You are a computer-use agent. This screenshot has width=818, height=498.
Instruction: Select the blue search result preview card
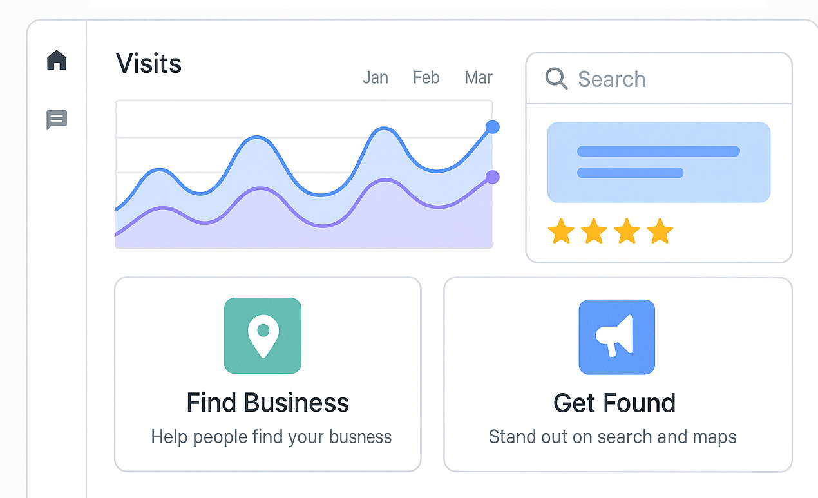pyautogui.click(x=659, y=162)
